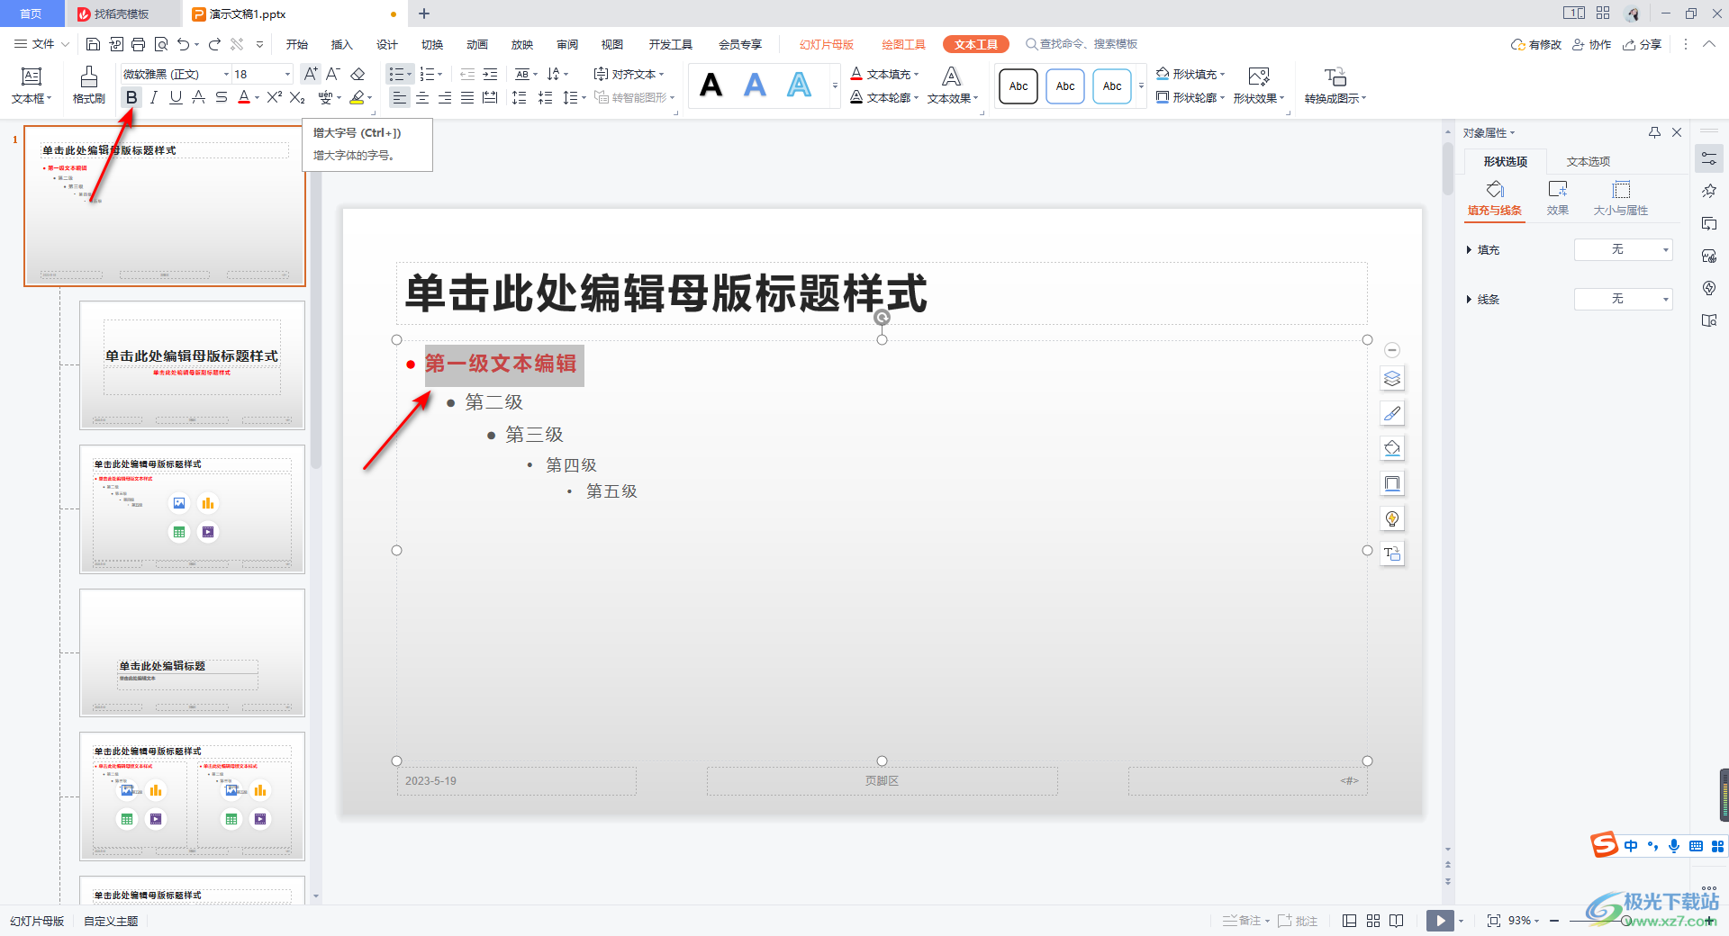Center align text
The width and height of the screenshot is (1729, 936).
coord(422,97)
